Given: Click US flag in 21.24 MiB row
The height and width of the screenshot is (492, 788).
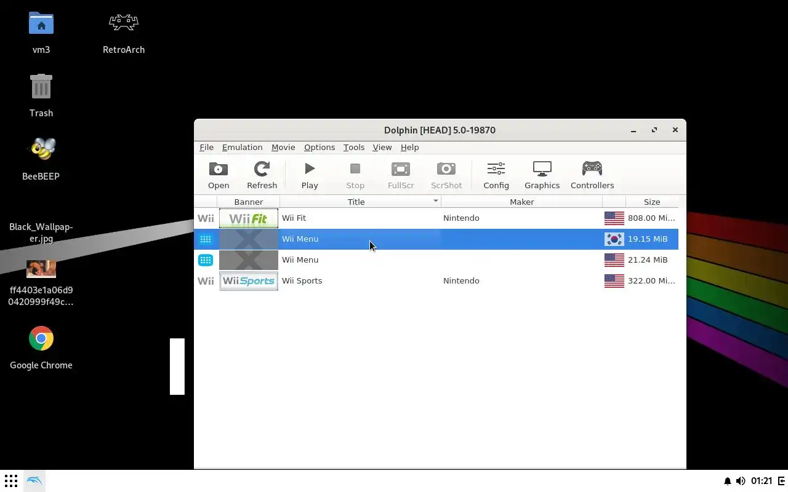Looking at the screenshot, I should 614,260.
